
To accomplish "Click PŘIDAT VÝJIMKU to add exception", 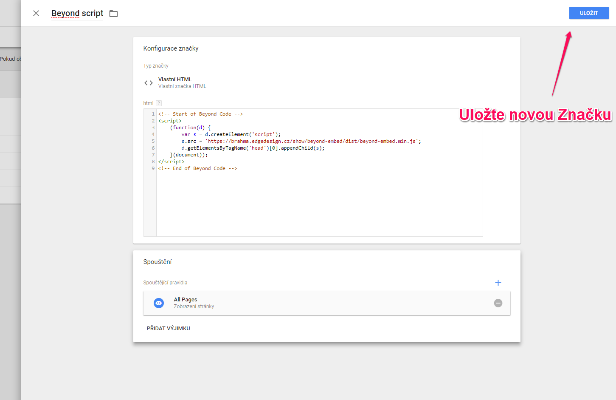I will [169, 329].
